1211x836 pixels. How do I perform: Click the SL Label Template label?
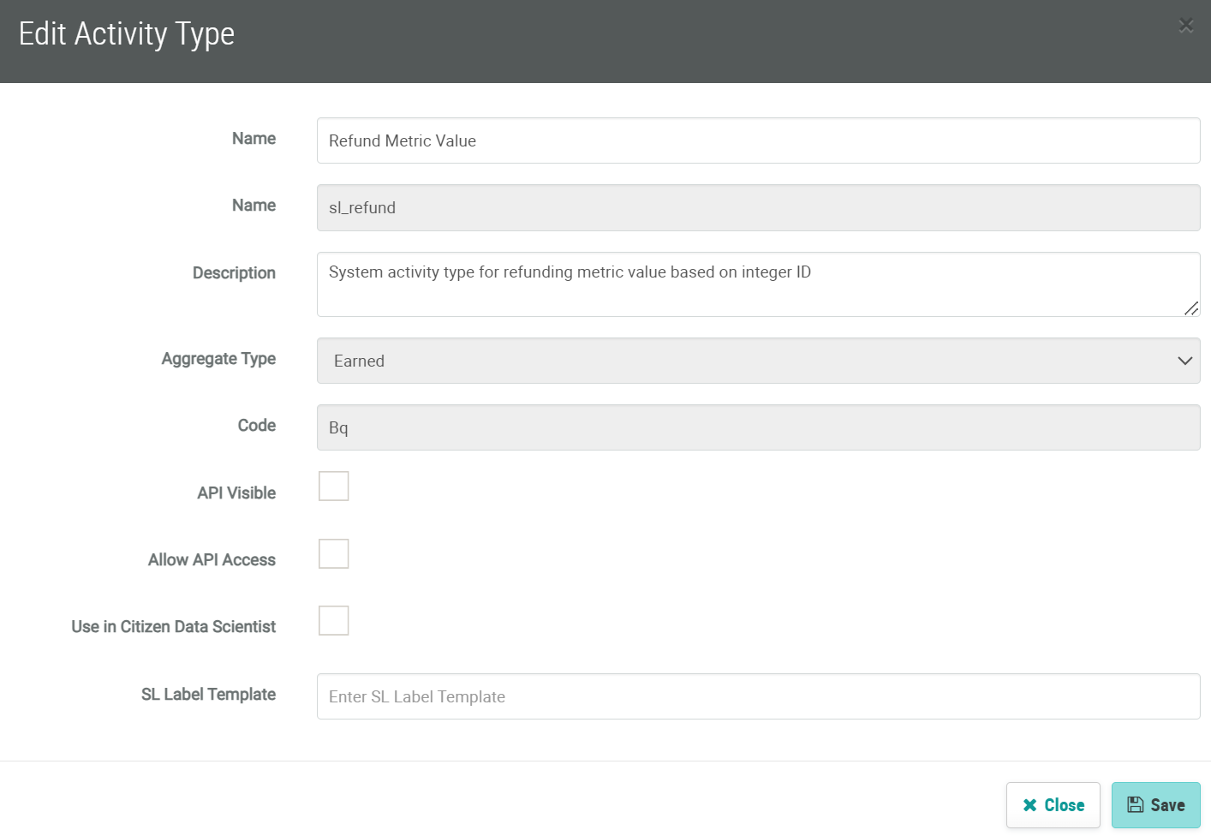point(208,695)
